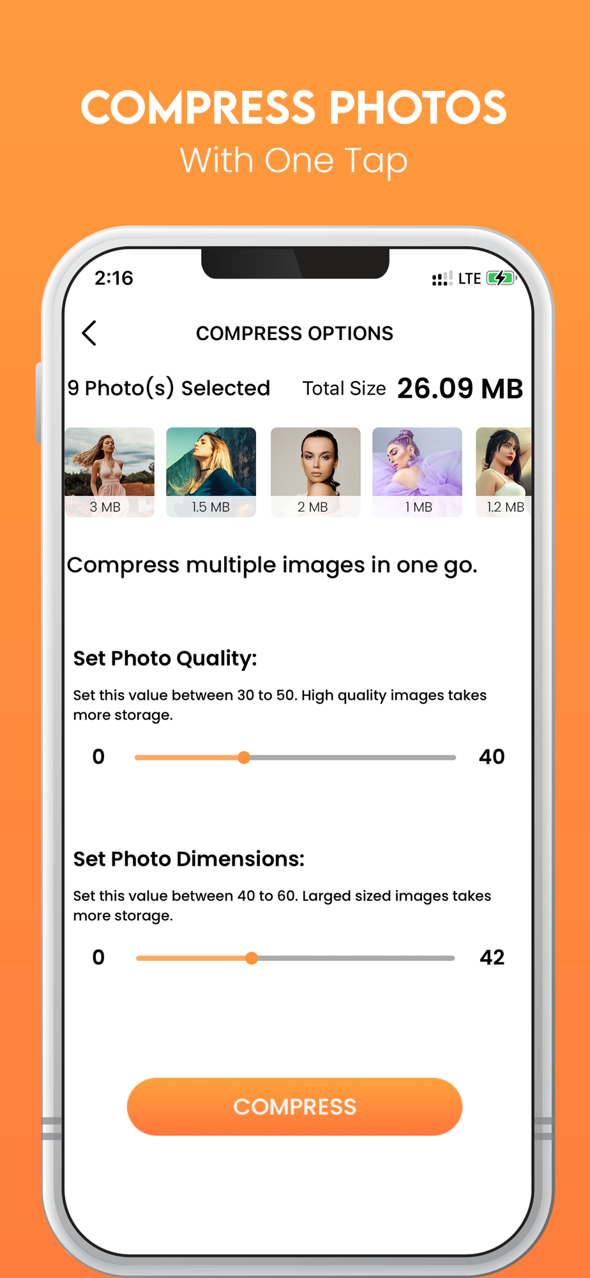The height and width of the screenshot is (1278, 590).
Task: Tap the COMPRESS button
Action: click(294, 1106)
